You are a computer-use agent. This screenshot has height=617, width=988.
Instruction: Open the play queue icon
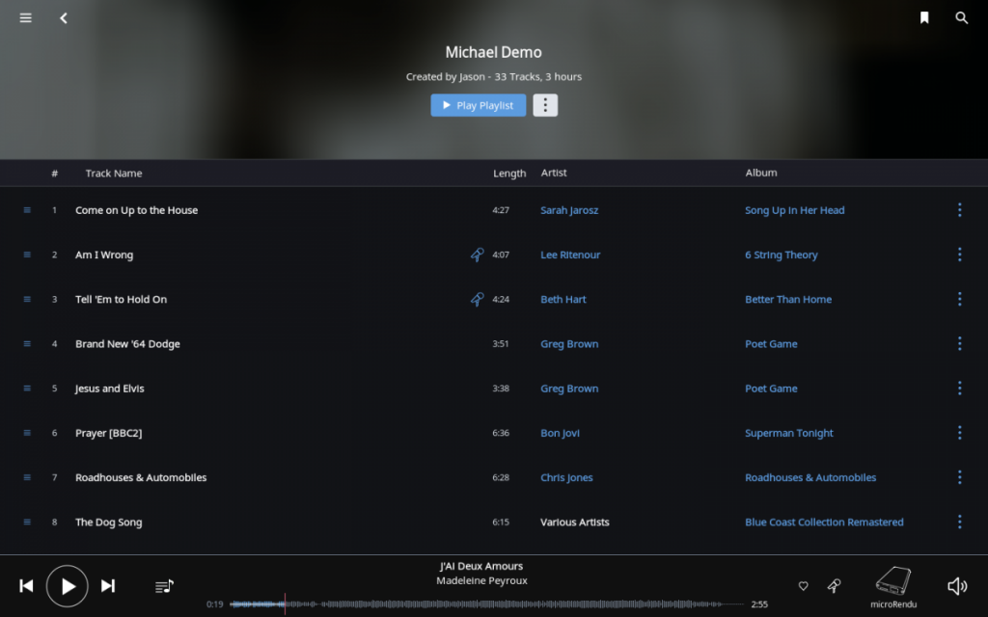pos(164,586)
